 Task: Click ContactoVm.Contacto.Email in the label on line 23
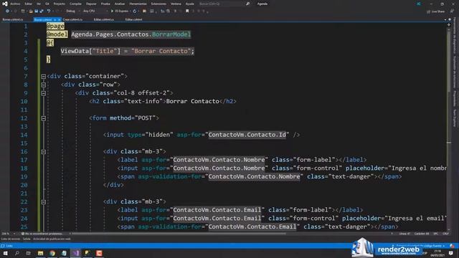tap(217, 210)
